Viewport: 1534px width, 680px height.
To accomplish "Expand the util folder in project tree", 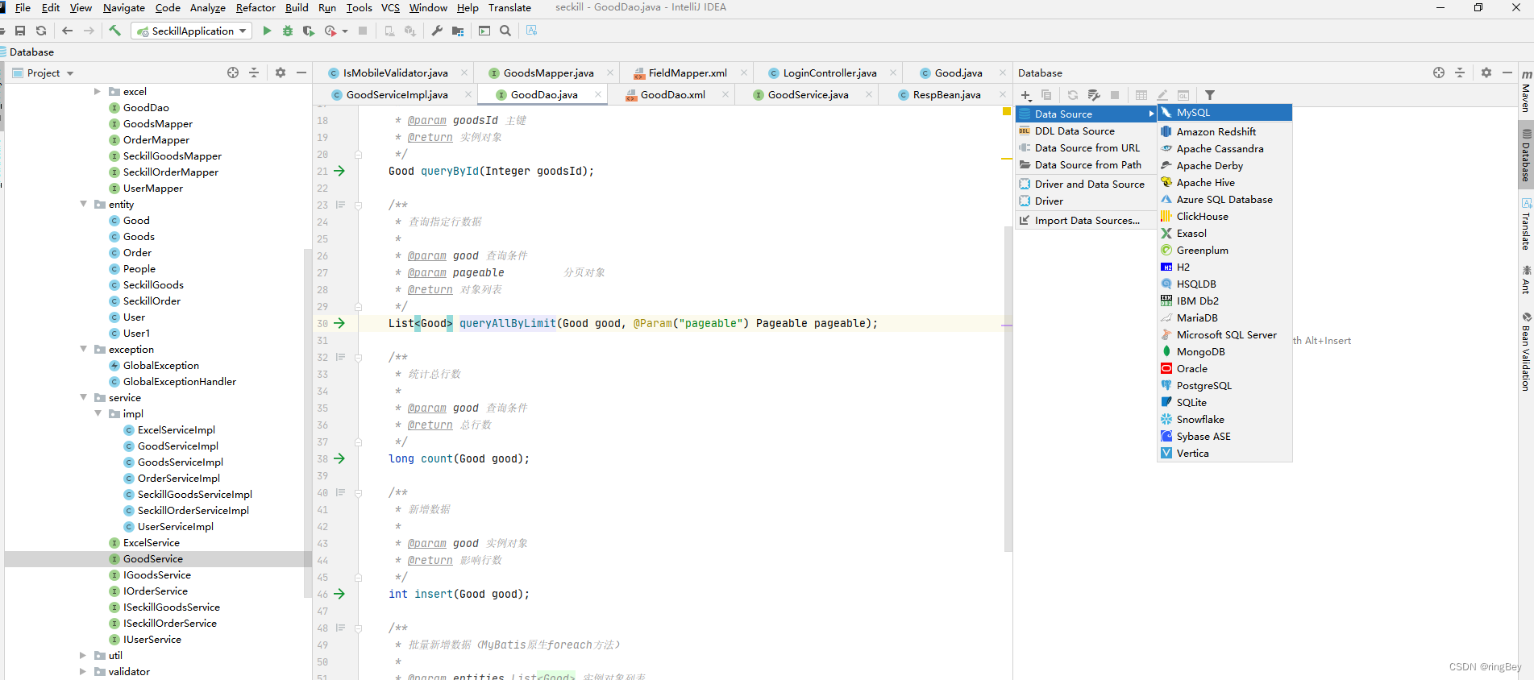I will click(x=84, y=655).
